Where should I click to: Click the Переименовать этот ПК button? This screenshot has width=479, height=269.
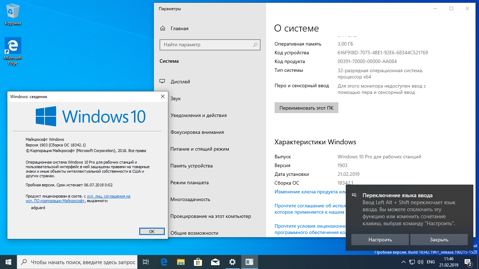tap(306, 108)
